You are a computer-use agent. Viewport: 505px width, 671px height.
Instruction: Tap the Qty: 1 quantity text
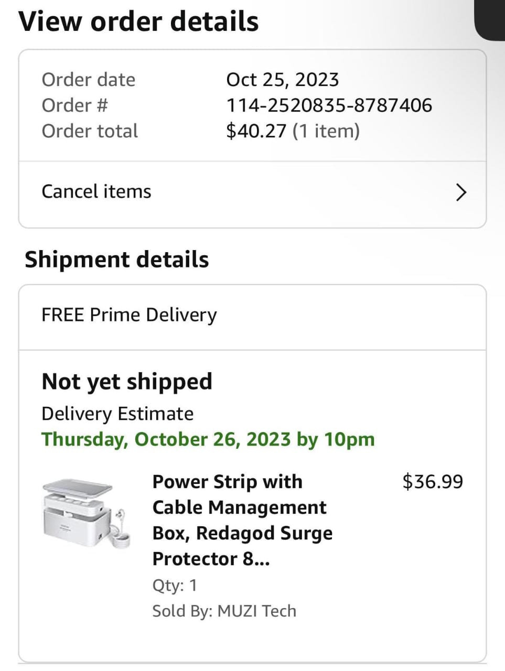pos(175,585)
